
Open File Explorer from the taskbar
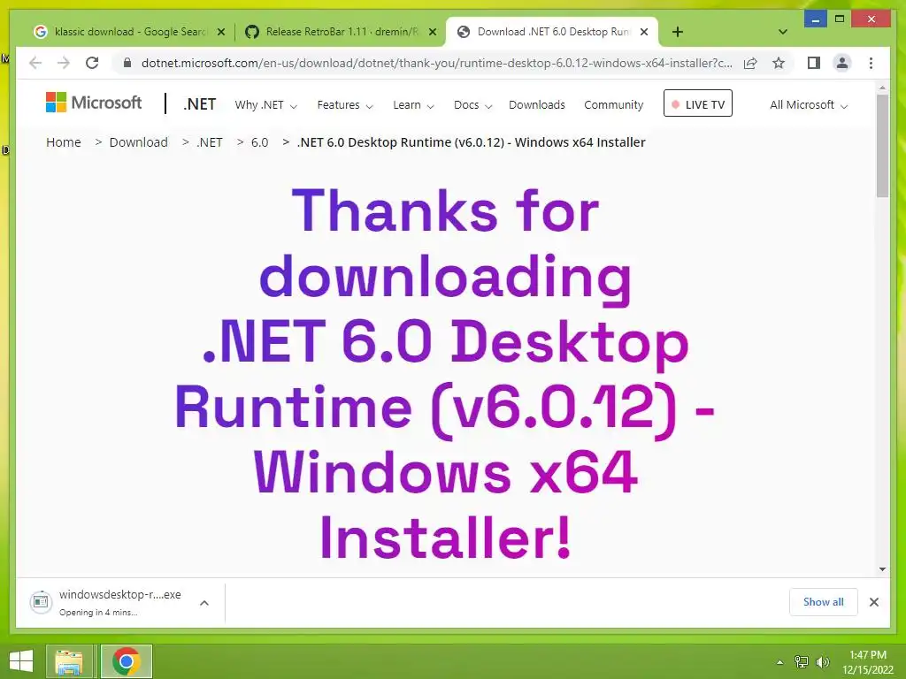[69, 661]
